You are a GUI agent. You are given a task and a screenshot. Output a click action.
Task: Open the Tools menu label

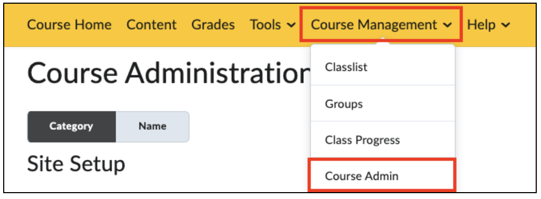[265, 25]
